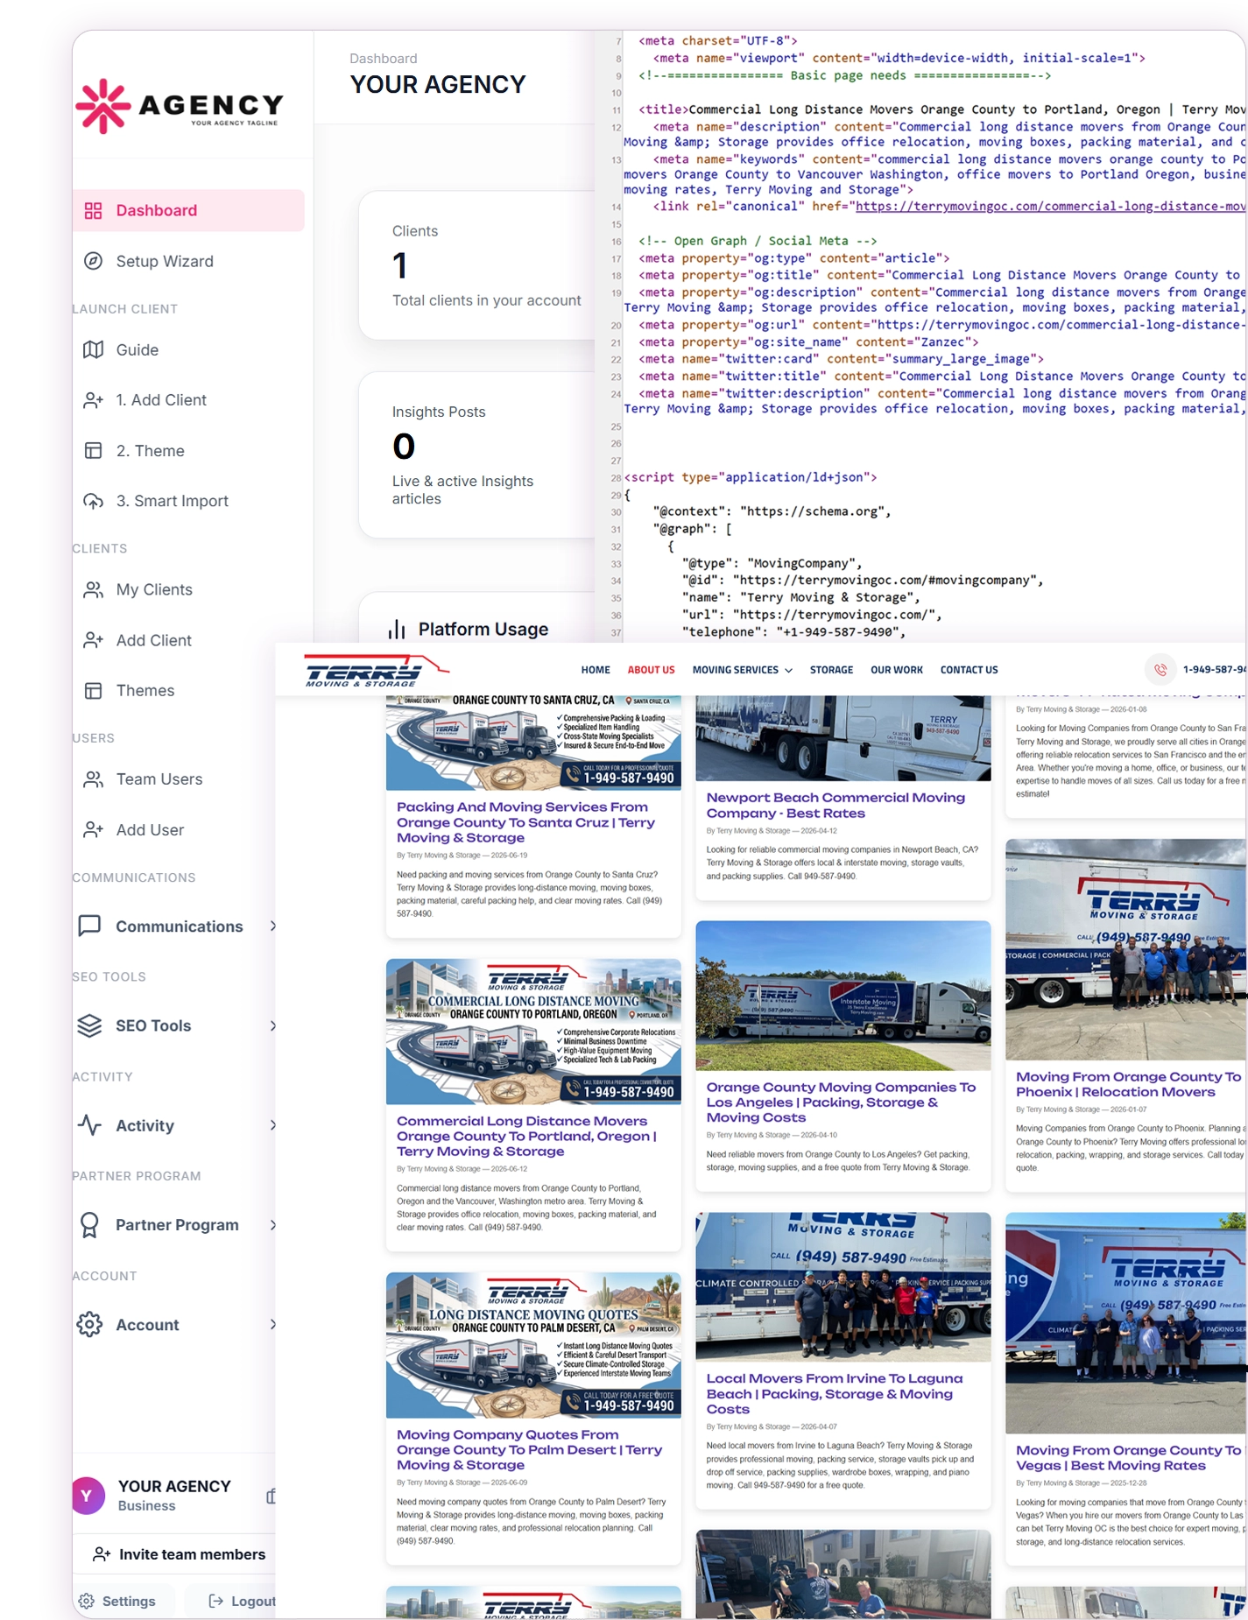The width and height of the screenshot is (1248, 1620).
Task: Click the SEO Tools layers icon
Action: click(x=89, y=1025)
